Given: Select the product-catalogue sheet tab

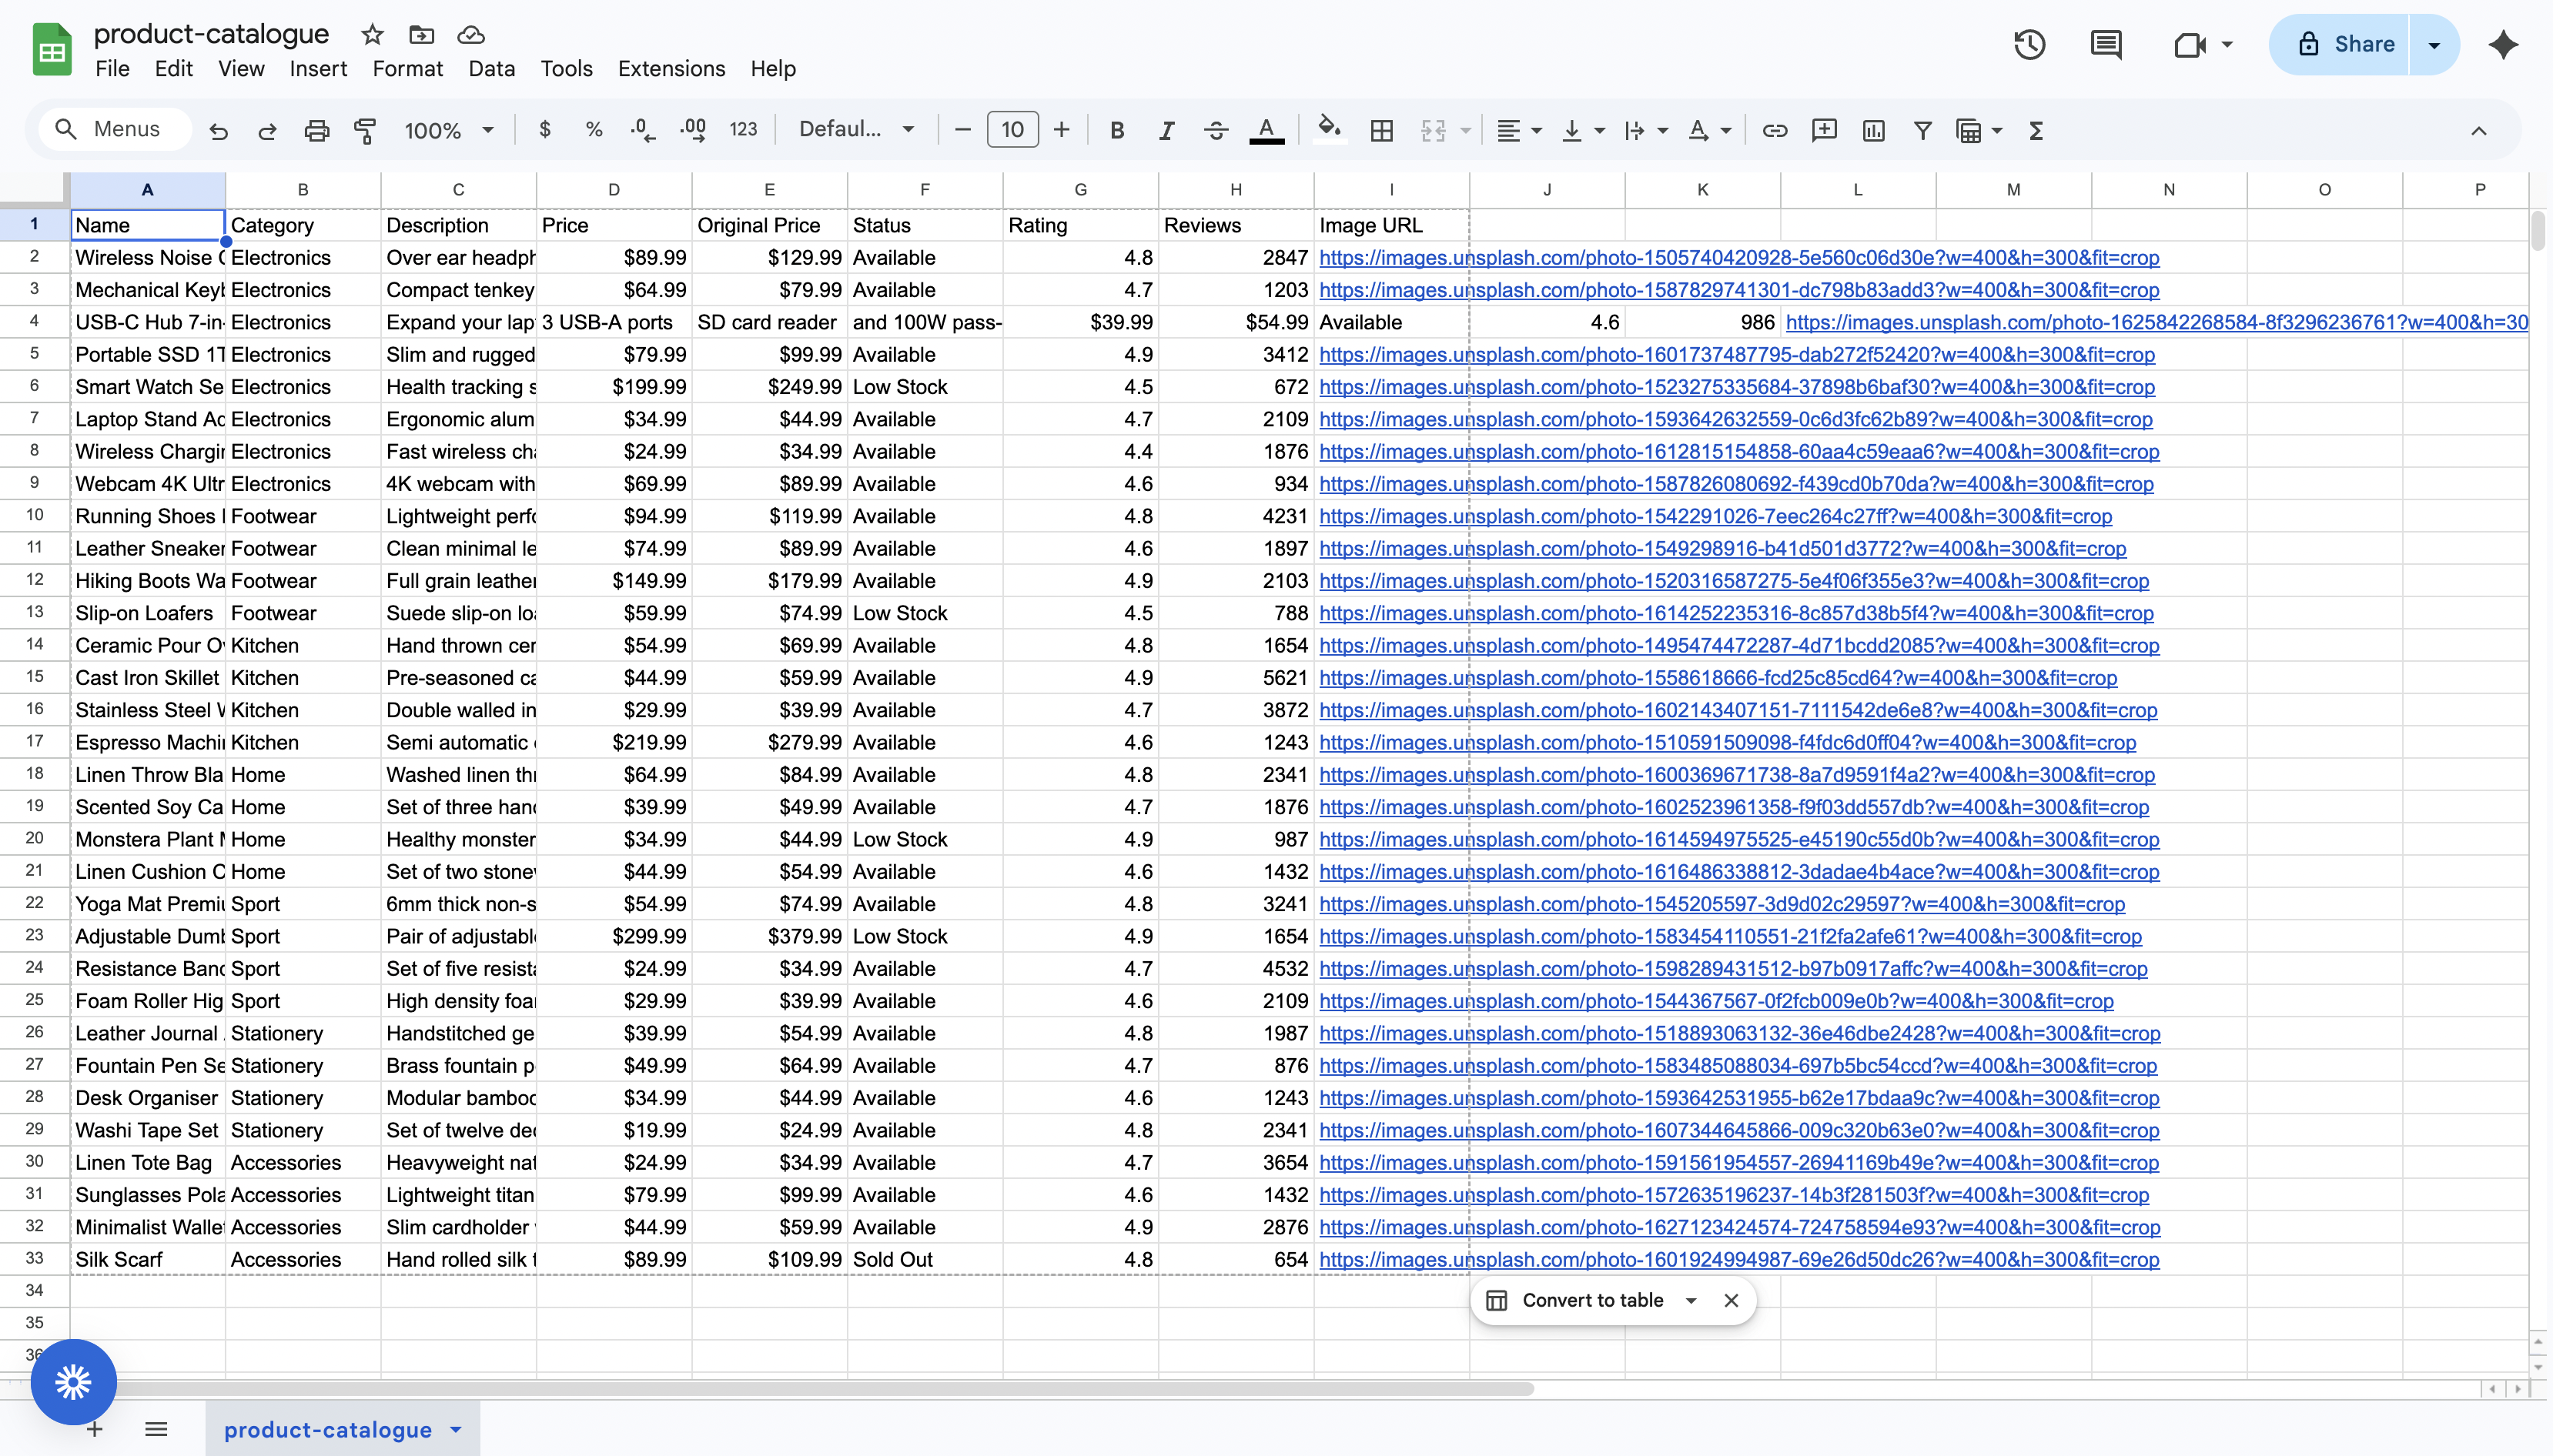Looking at the screenshot, I should coord(328,1430).
